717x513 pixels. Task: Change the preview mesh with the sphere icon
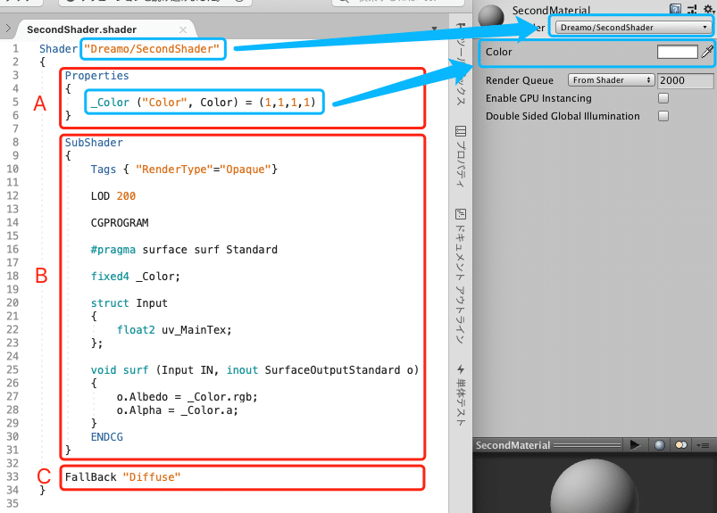(659, 445)
